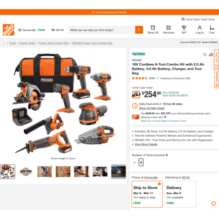219x219 pixels.
Task: Select the 8 tools option
Action: [x=141, y=163]
